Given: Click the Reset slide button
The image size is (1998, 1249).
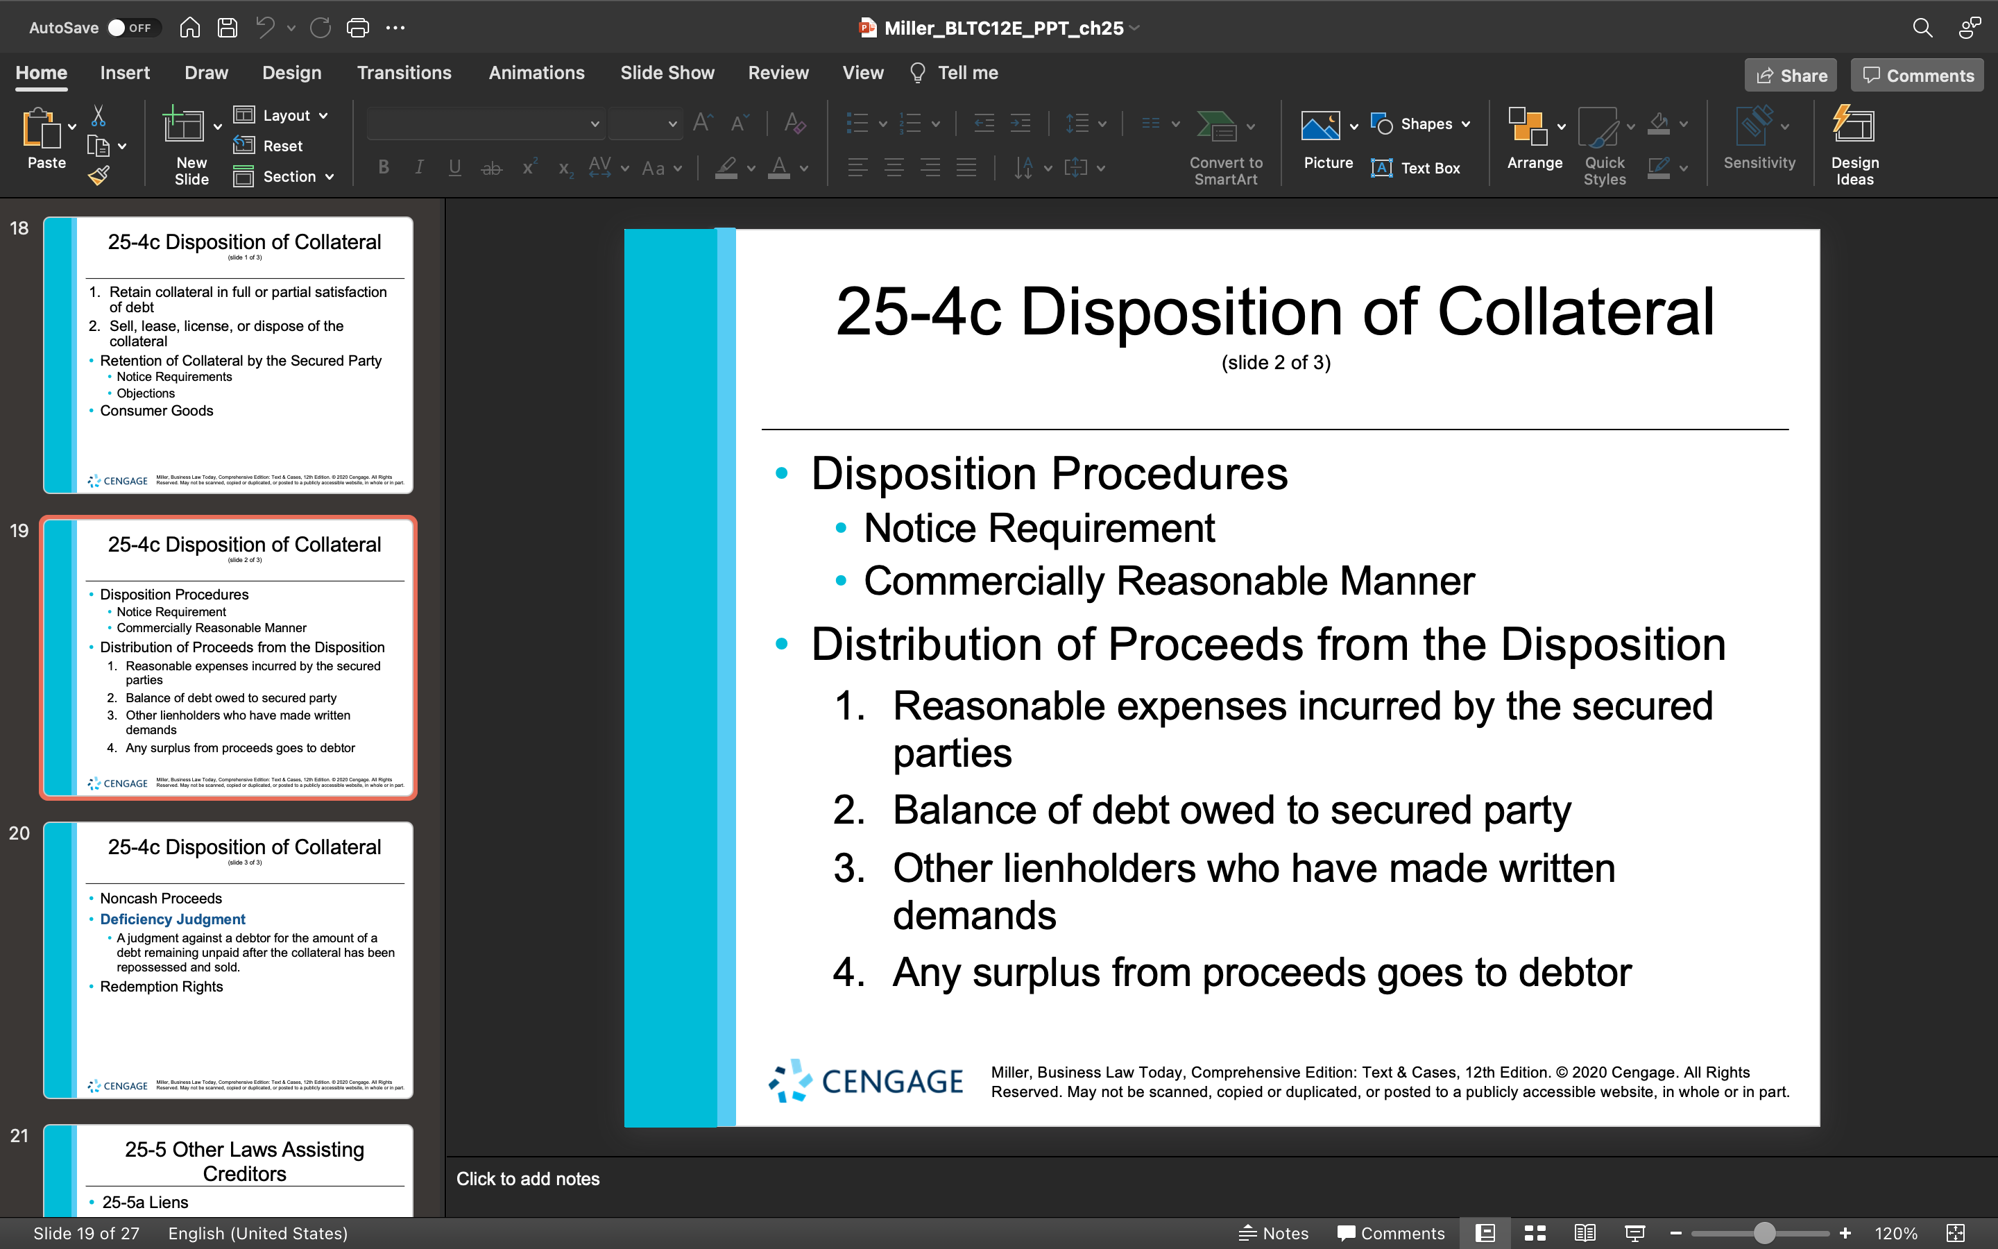Looking at the screenshot, I should point(268,146).
